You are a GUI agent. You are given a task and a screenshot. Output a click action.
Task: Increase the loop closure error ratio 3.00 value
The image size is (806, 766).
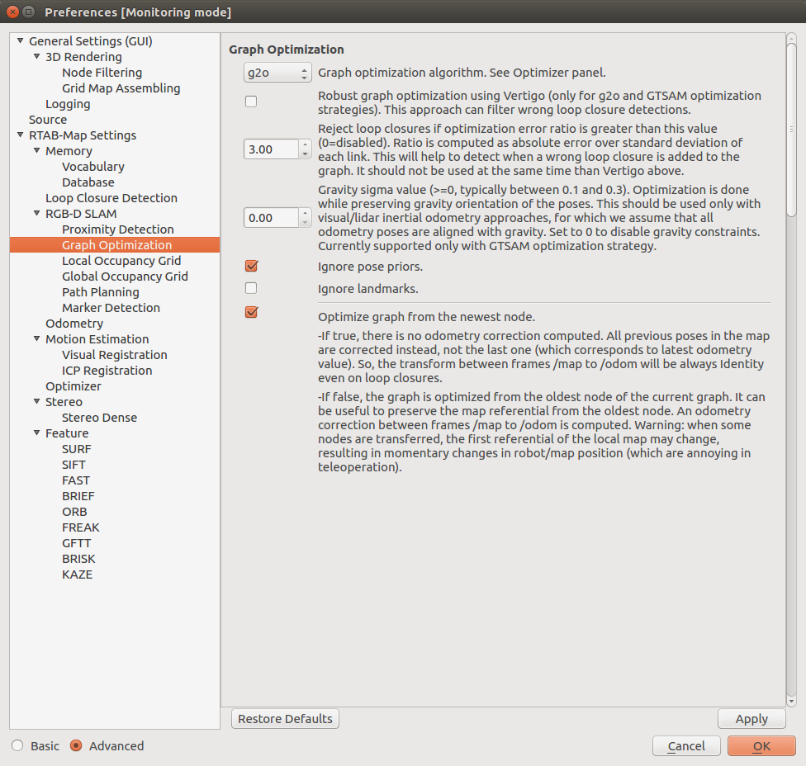306,145
